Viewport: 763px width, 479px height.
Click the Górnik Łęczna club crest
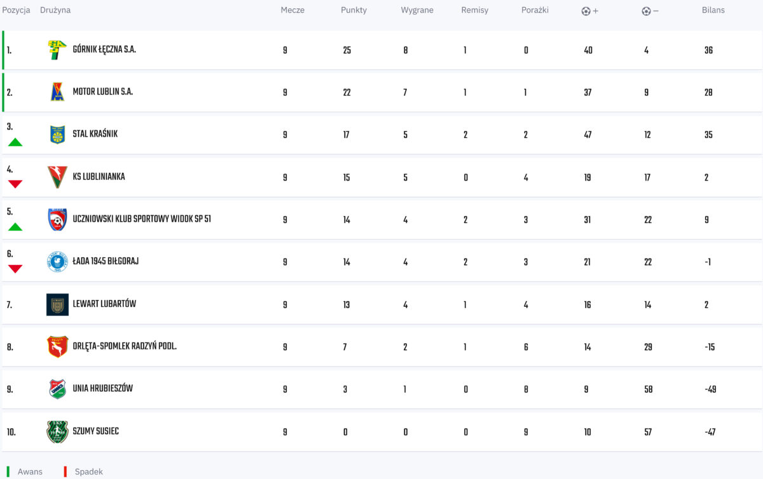[x=57, y=50]
